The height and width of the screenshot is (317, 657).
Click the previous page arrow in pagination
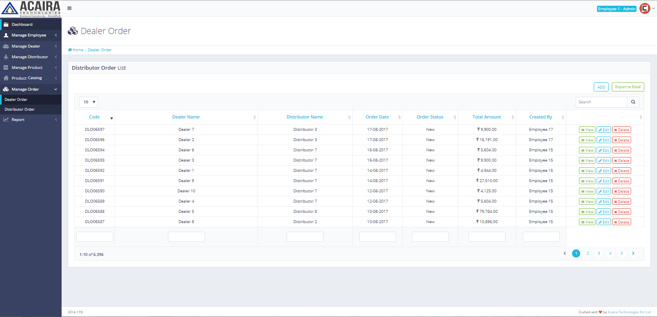point(565,253)
